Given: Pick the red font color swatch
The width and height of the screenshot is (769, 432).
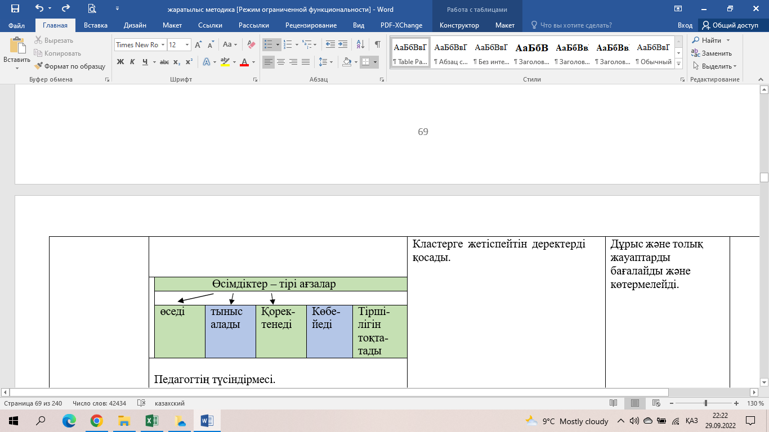Looking at the screenshot, I should [x=244, y=62].
